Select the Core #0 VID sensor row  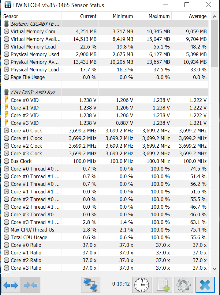[x=25, y=100]
